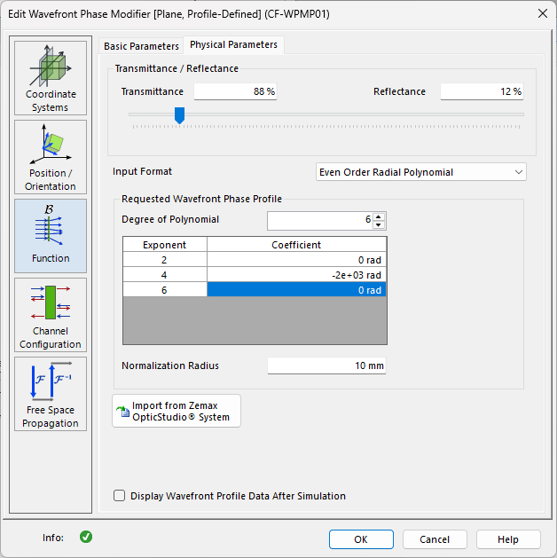Click Import from Zemax OpticStudio System
The height and width of the screenshot is (558, 557).
pyautogui.click(x=177, y=411)
